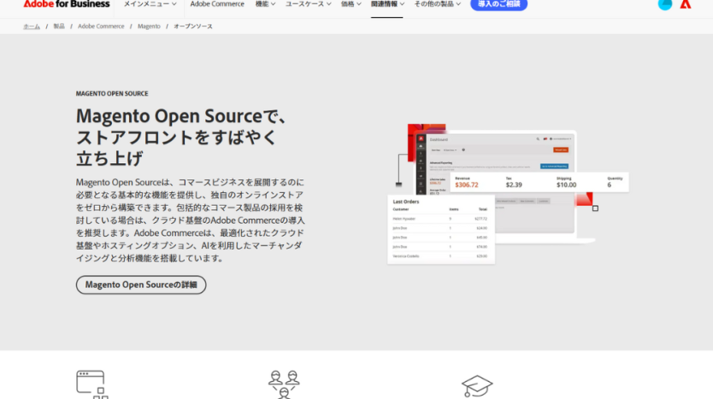Click the community people icon
This screenshot has height=399, width=713.
pyautogui.click(x=284, y=384)
